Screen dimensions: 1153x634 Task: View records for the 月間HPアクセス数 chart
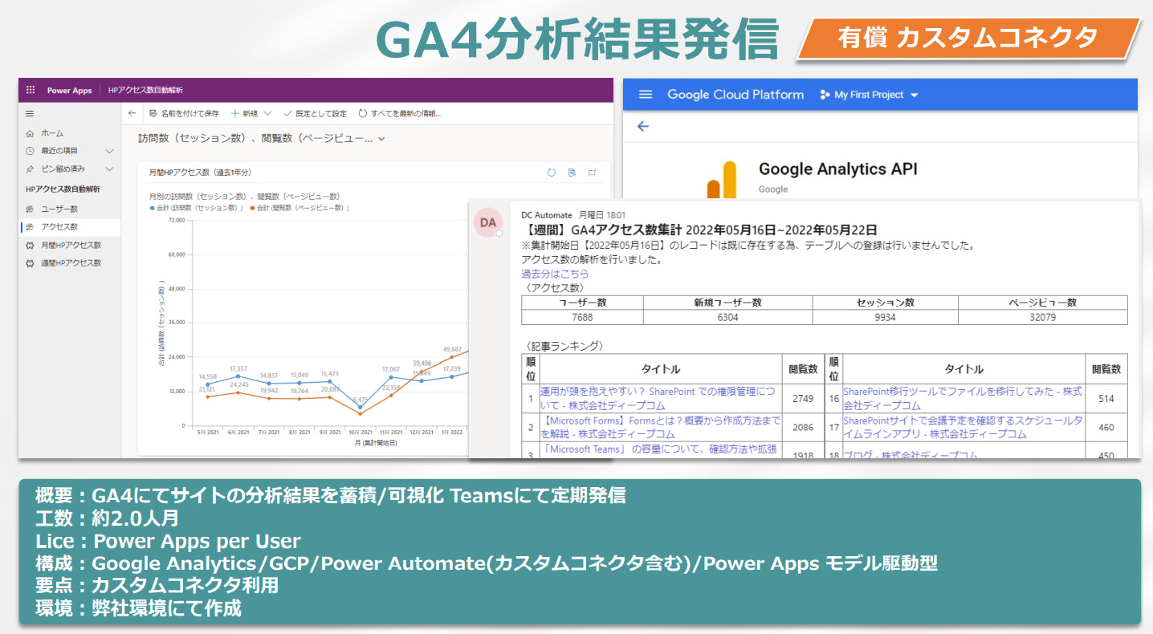572,173
